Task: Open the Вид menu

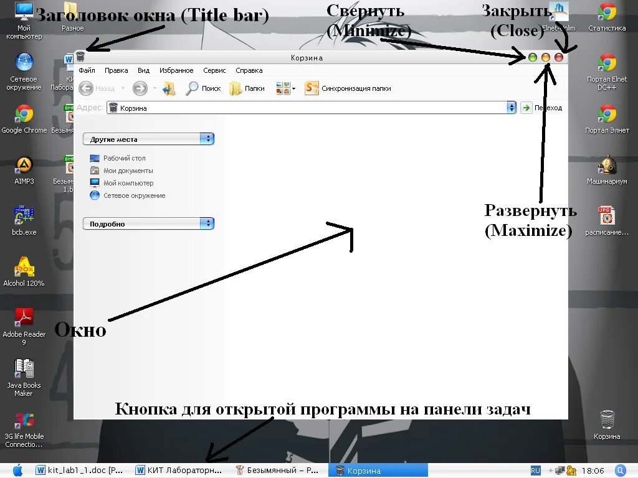Action: pyautogui.click(x=143, y=70)
